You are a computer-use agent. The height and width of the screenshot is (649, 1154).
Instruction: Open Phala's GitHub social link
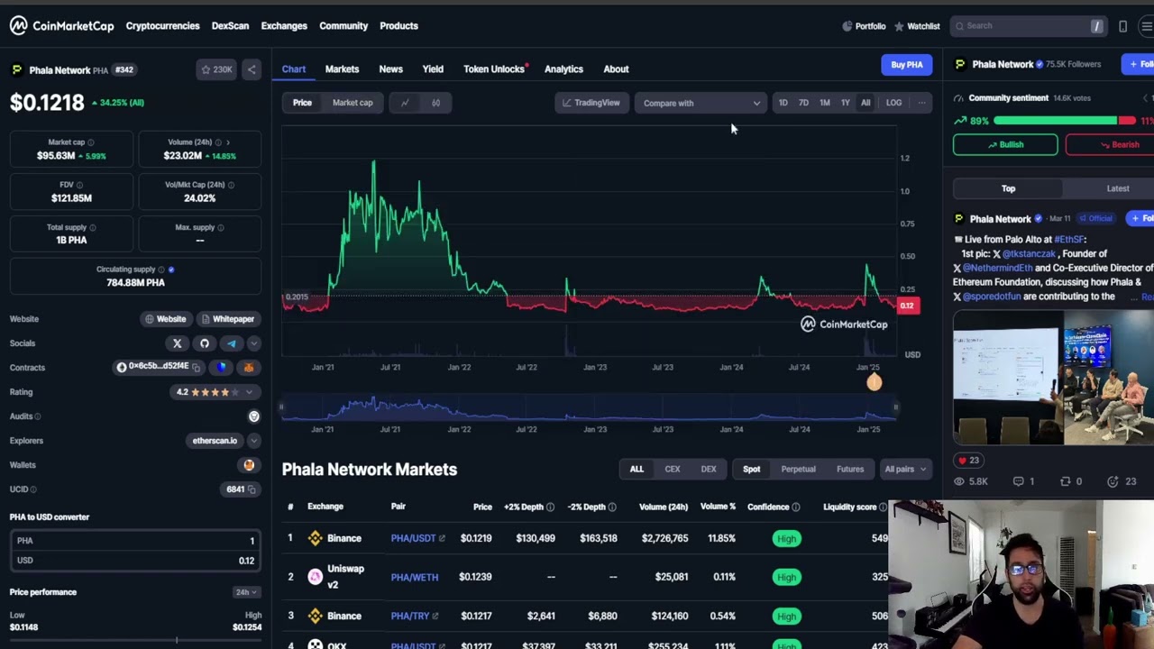[x=205, y=343]
